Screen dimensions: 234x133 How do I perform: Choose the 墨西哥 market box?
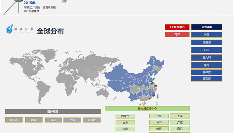pos(207,79)
